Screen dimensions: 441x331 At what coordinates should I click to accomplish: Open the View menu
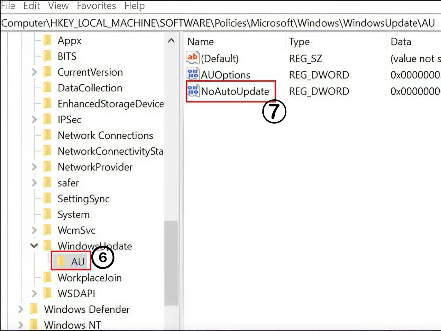point(58,6)
